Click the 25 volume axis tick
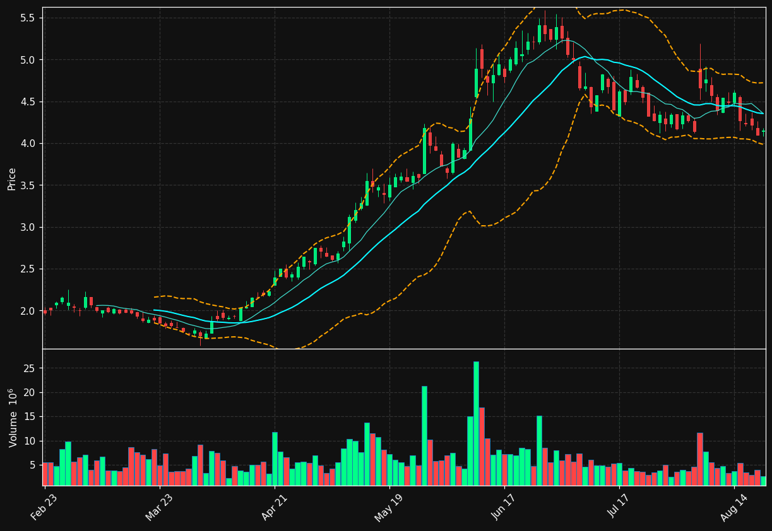 point(30,368)
